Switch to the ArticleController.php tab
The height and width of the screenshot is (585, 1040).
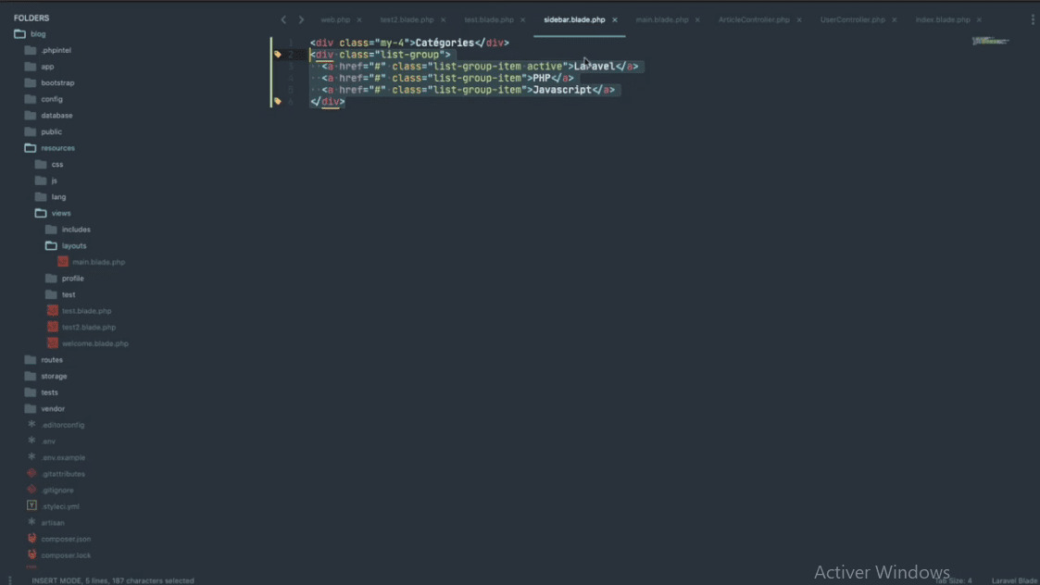tap(754, 19)
